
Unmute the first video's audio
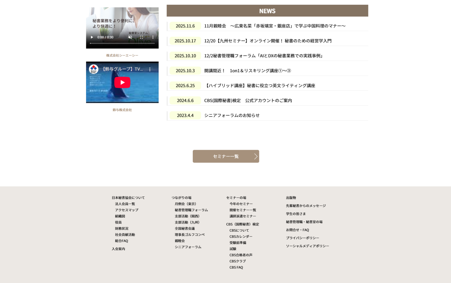coord(130,37)
